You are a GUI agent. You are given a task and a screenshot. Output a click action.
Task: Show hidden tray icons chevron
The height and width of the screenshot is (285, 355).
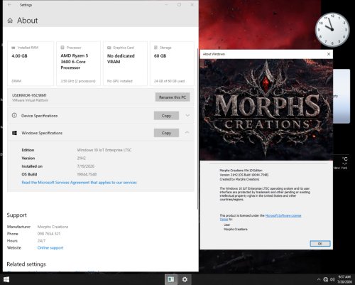click(319, 280)
